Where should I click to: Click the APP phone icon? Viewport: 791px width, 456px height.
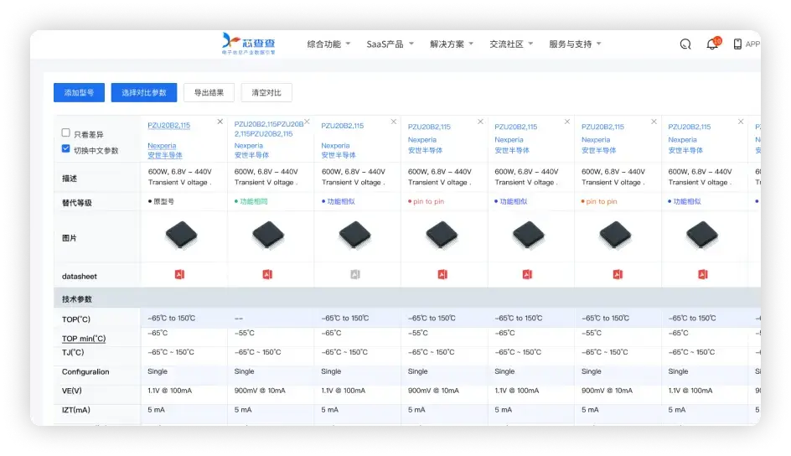tap(737, 44)
